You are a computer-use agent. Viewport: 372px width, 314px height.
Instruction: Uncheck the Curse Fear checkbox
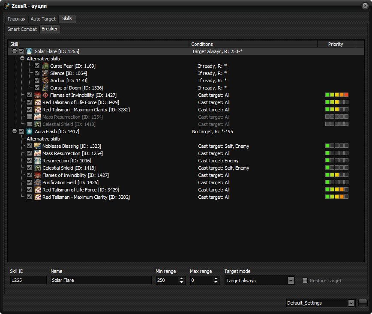tap(37, 66)
